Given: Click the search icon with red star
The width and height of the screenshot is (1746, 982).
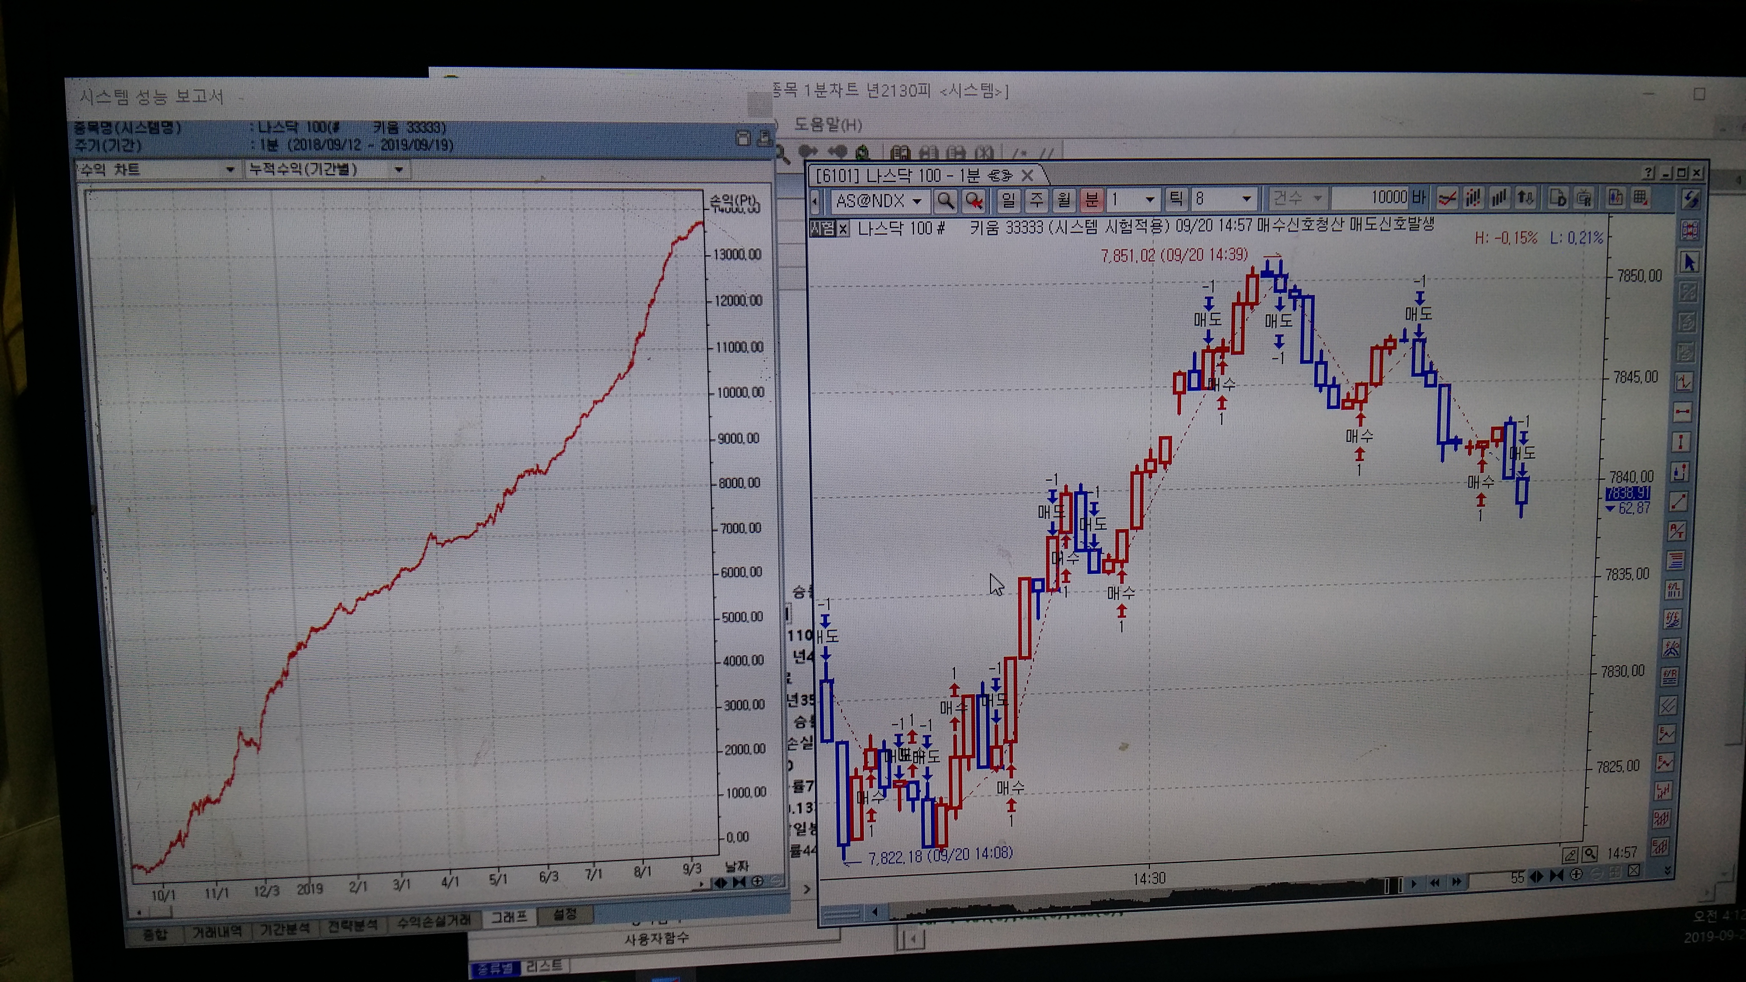Looking at the screenshot, I should click(974, 200).
